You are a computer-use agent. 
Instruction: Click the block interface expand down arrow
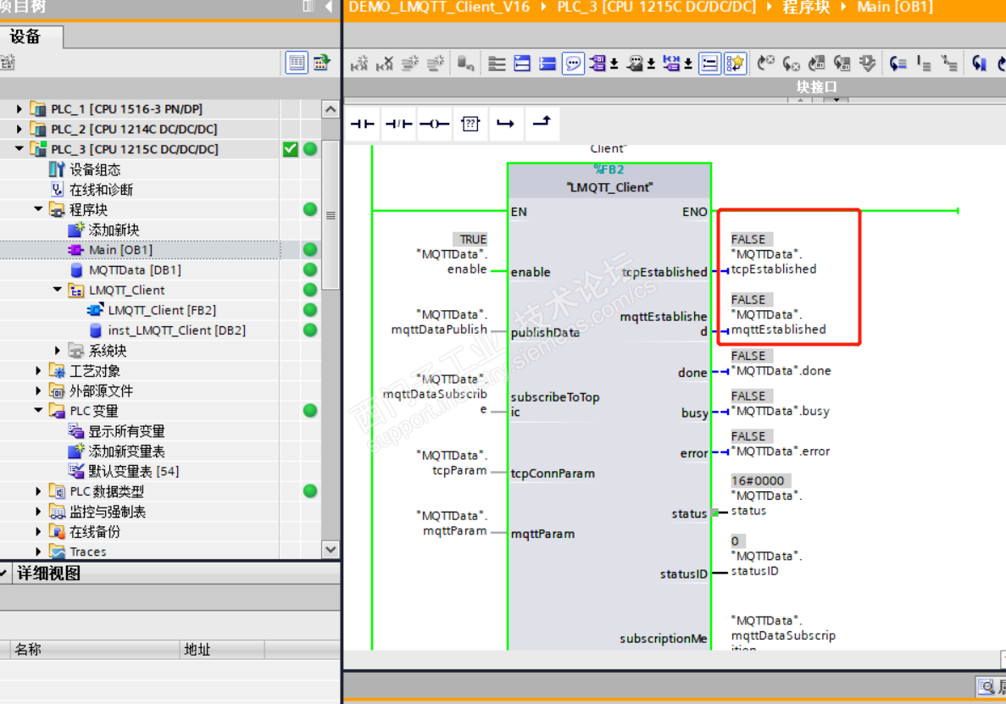click(836, 100)
